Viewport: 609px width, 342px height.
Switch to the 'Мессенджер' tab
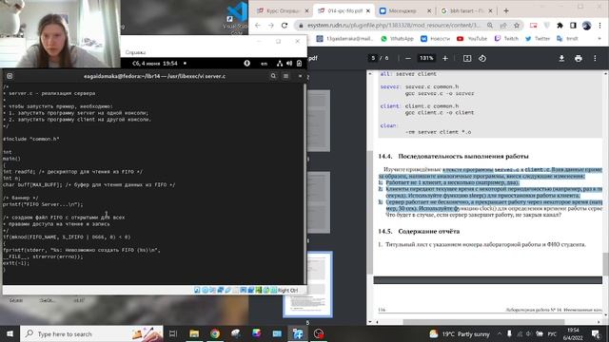(403, 10)
